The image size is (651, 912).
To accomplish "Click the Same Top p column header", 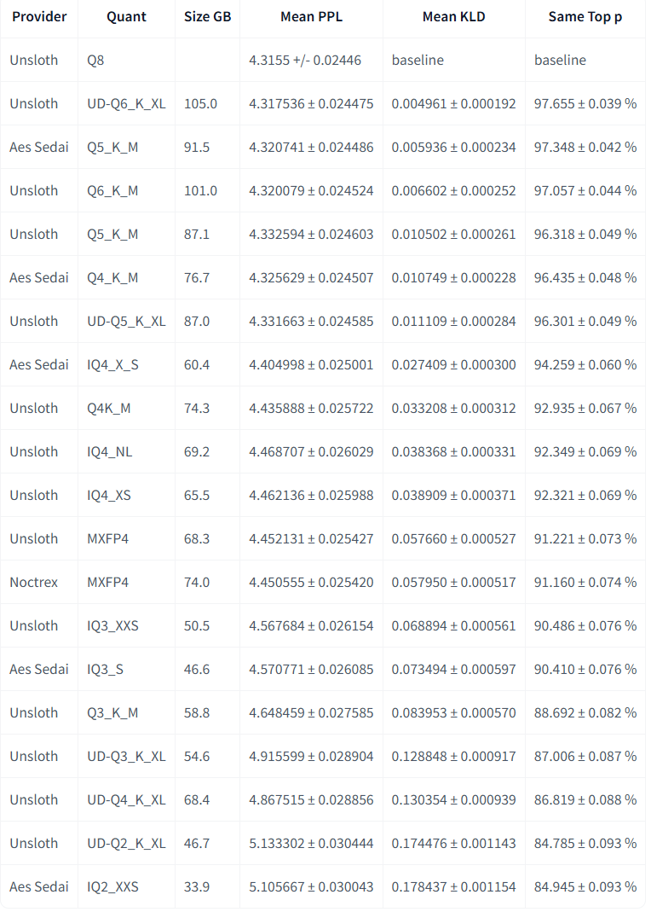I will click(x=585, y=17).
